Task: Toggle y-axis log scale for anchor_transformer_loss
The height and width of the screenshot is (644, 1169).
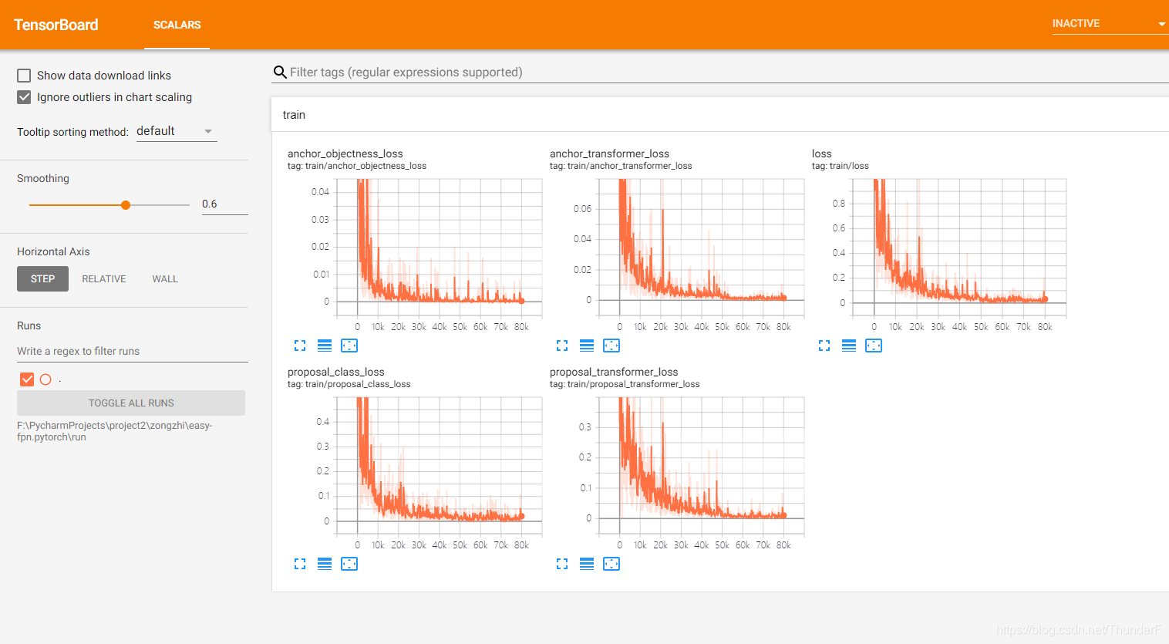Action: (587, 346)
